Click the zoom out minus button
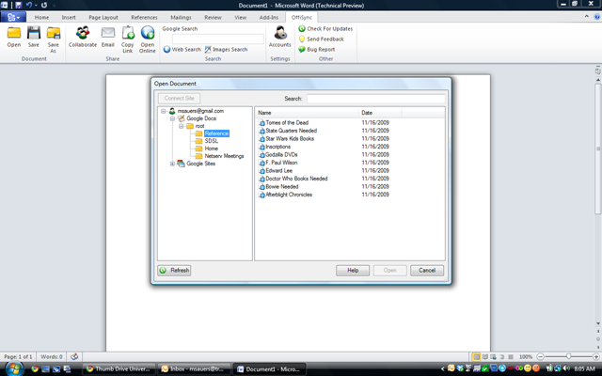Screen dimensions: 602x376 point(540,357)
